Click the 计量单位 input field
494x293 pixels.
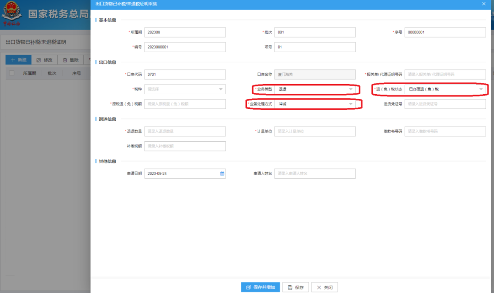click(x=315, y=131)
